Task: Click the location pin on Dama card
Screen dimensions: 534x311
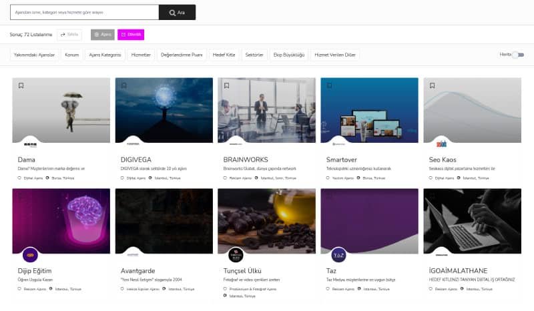Action: tap(47, 178)
